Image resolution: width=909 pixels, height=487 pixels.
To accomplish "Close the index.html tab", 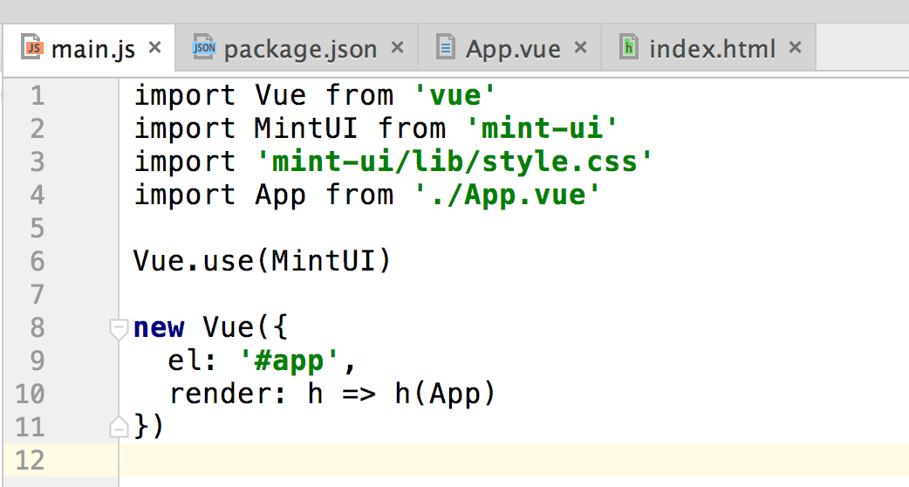I will (x=796, y=47).
